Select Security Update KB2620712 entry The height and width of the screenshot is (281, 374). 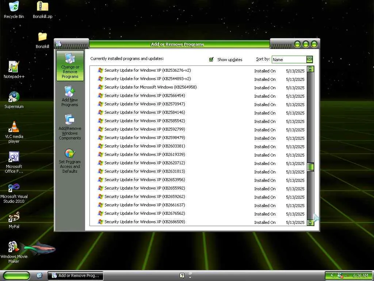click(x=198, y=163)
